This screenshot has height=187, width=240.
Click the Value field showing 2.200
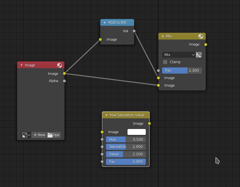tap(126, 154)
